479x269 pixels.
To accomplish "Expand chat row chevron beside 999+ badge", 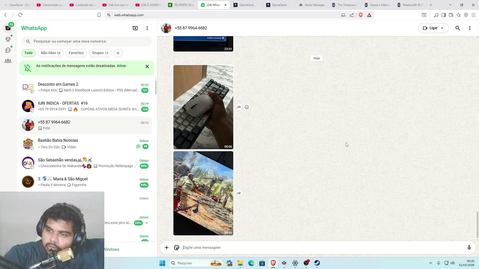I will tap(147, 223).
